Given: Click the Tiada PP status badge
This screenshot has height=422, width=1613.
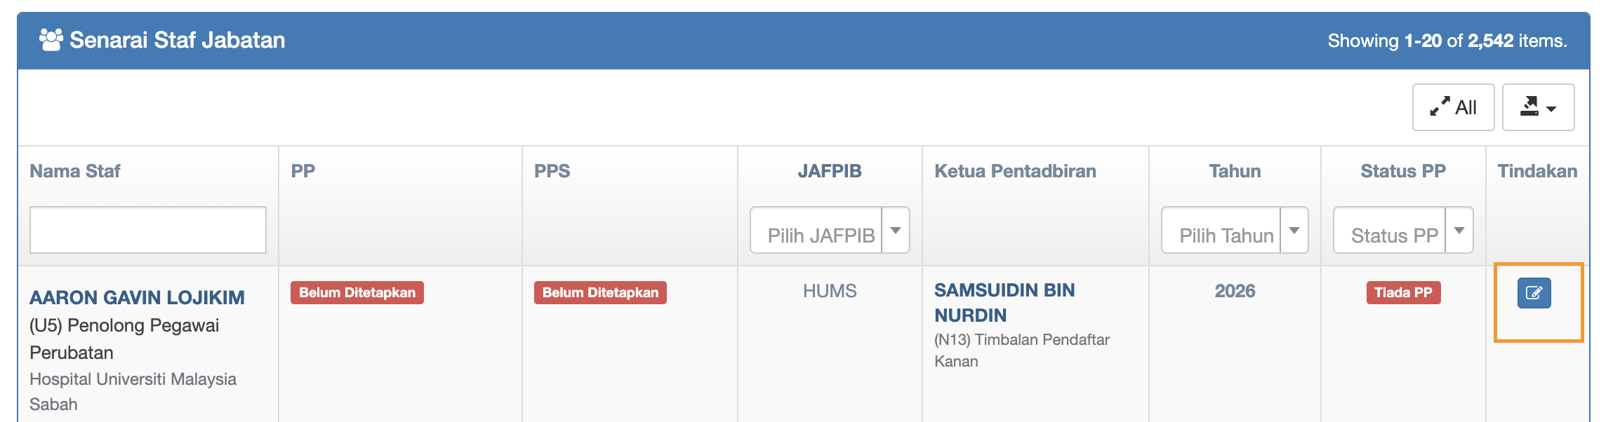Looking at the screenshot, I should point(1403,292).
